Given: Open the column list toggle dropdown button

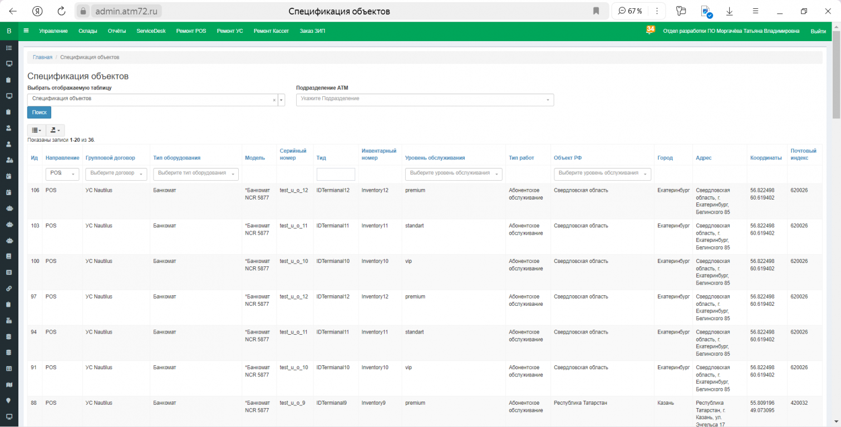Looking at the screenshot, I should 36,130.
